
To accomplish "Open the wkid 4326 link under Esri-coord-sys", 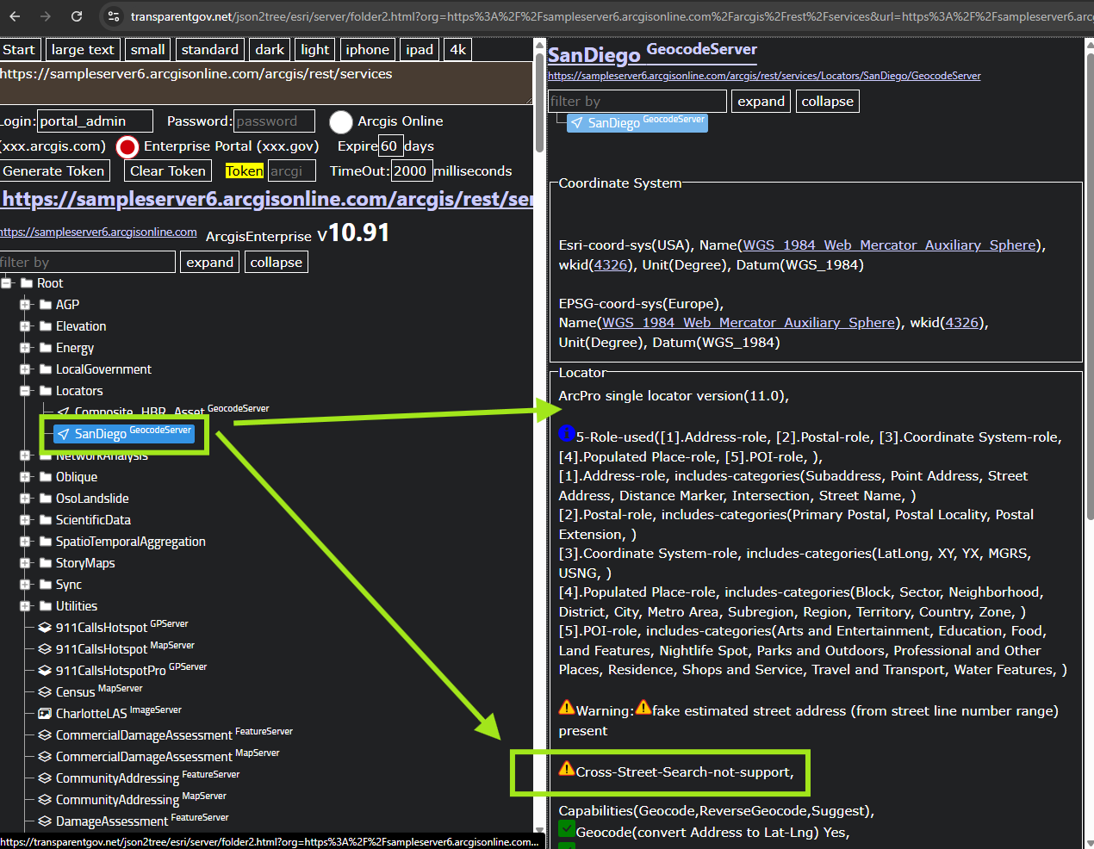I will pos(610,265).
